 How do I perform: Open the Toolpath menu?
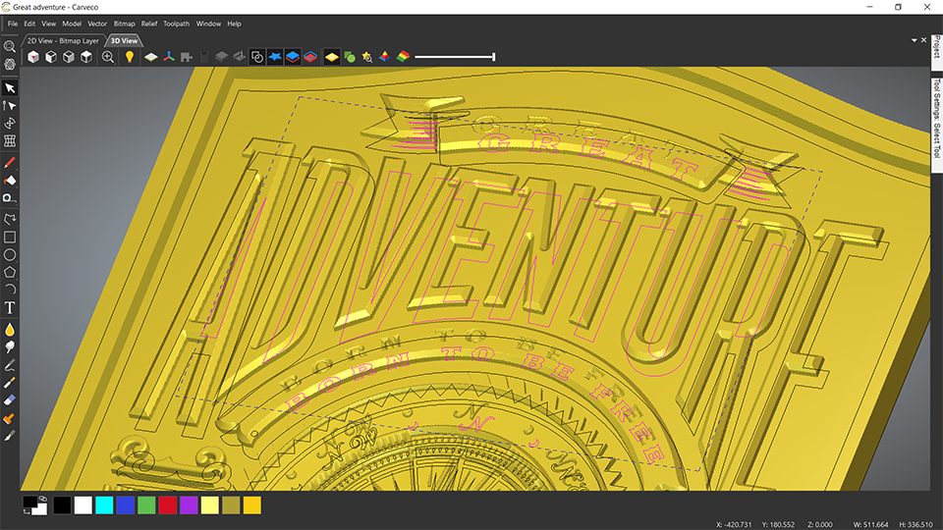[x=177, y=23]
